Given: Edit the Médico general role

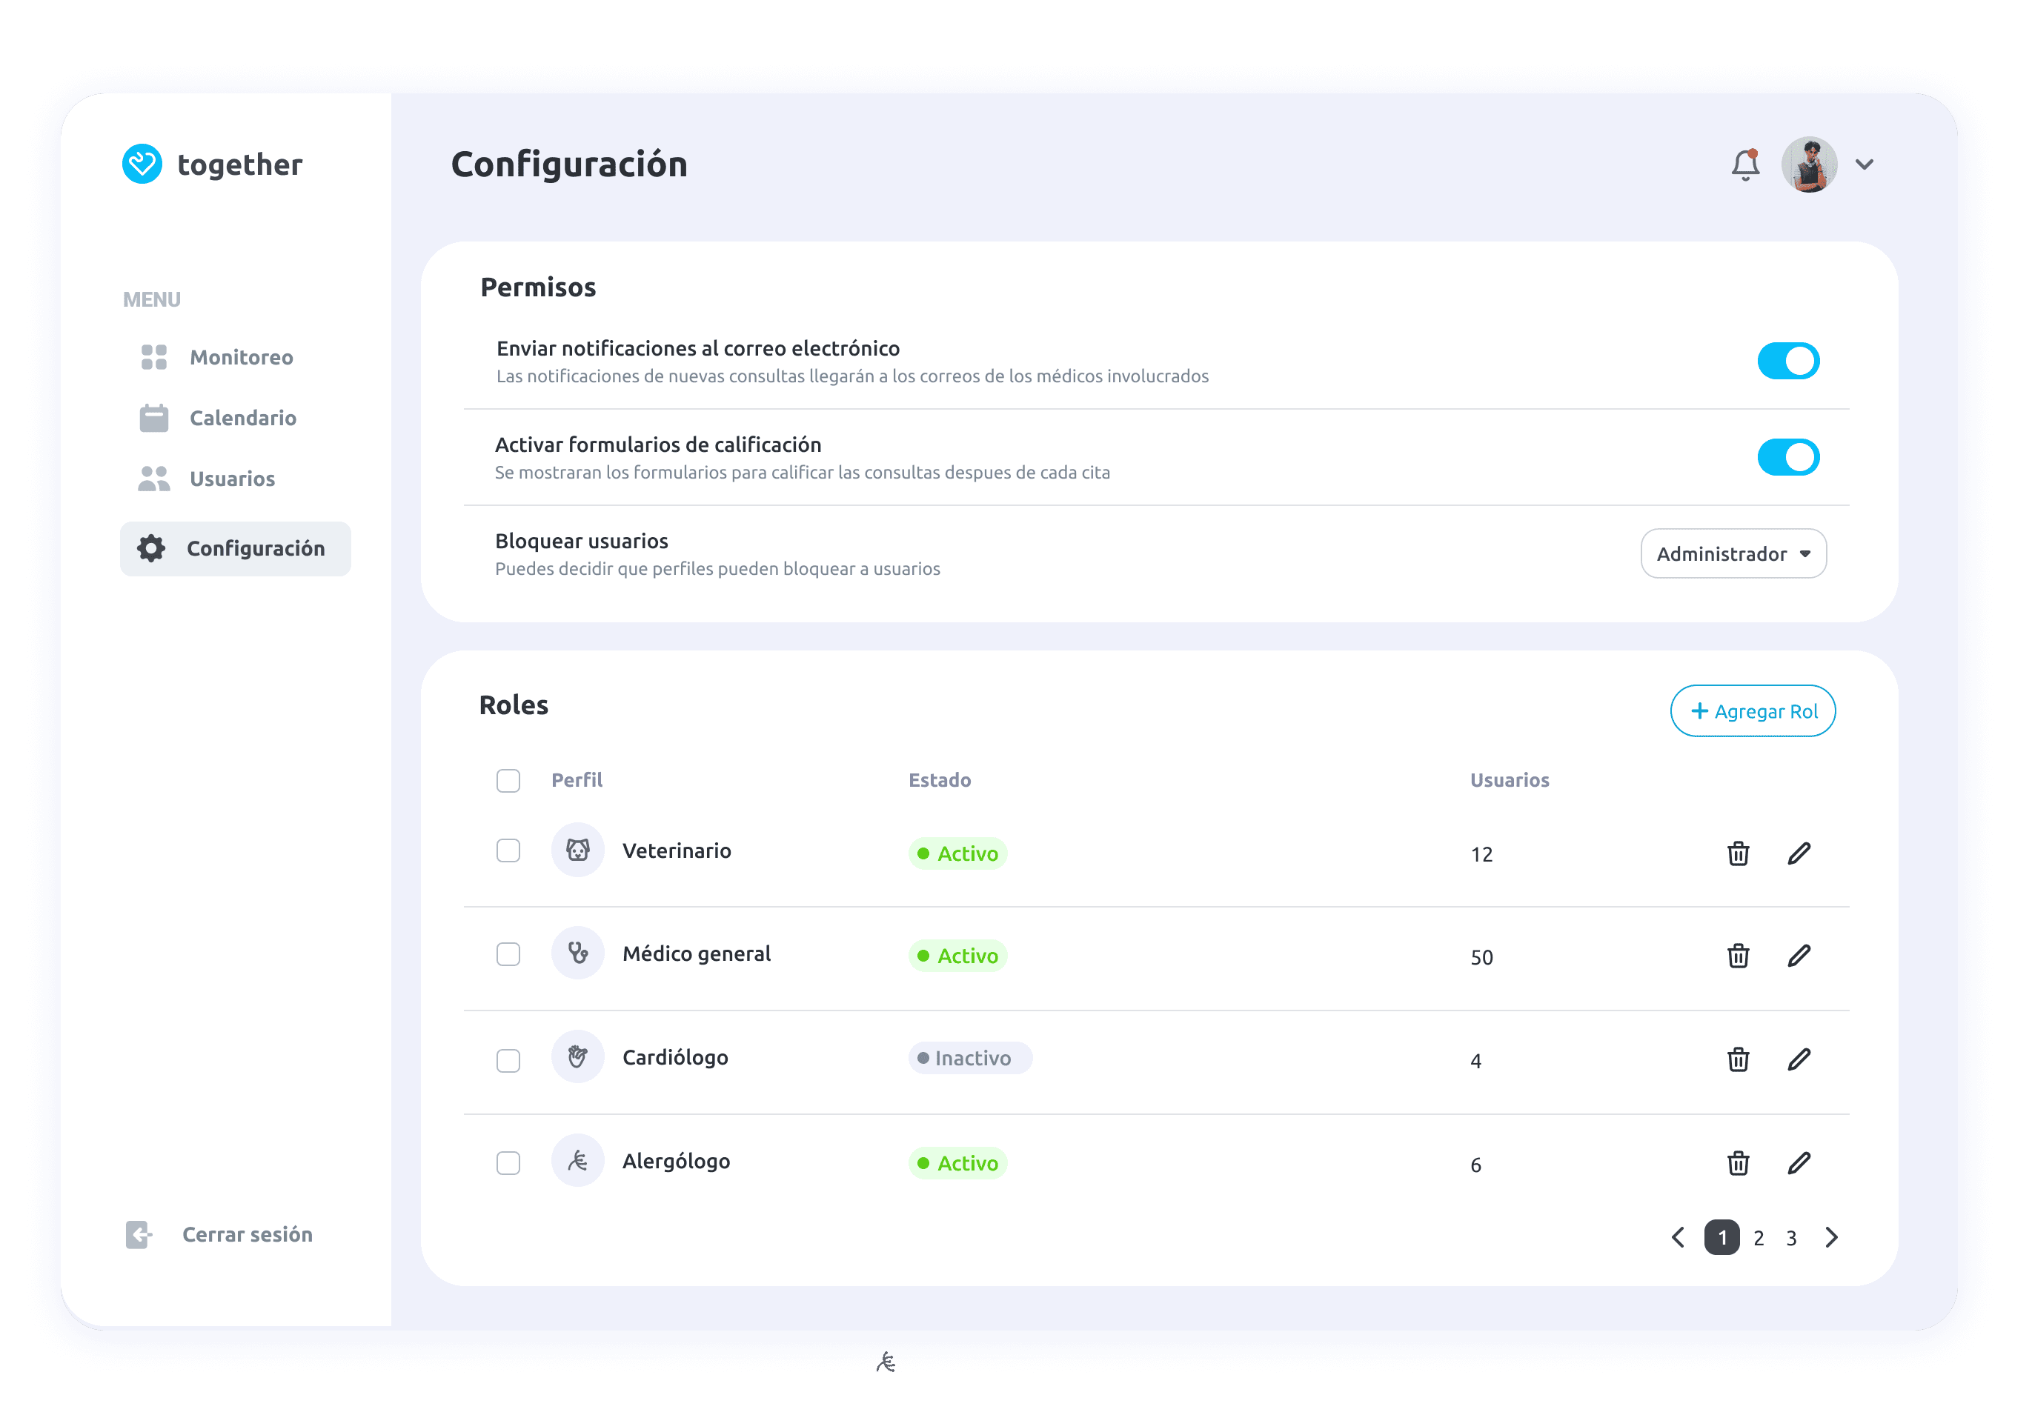Looking at the screenshot, I should pyautogui.click(x=1799, y=956).
